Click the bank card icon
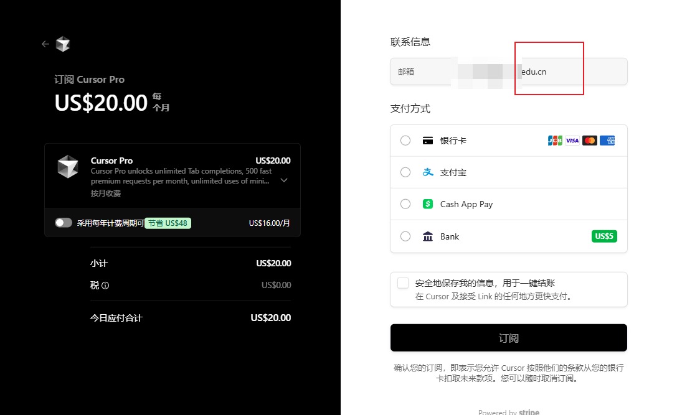Viewport: 677px width, 415px height. (x=428, y=141)
